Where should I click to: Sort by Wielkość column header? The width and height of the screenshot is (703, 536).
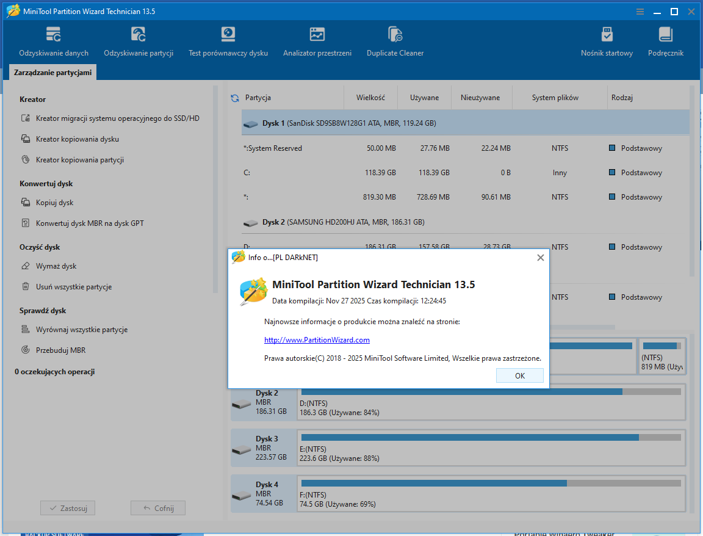370,98
